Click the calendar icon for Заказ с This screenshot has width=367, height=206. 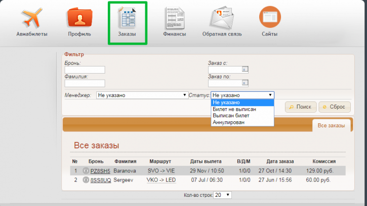[x=244, y=70]
